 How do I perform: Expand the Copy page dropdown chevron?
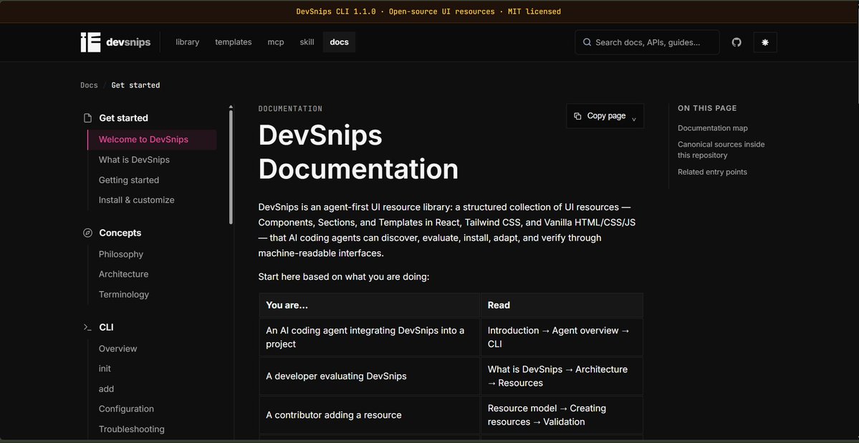pyautogui.click(x=634, y=119)
